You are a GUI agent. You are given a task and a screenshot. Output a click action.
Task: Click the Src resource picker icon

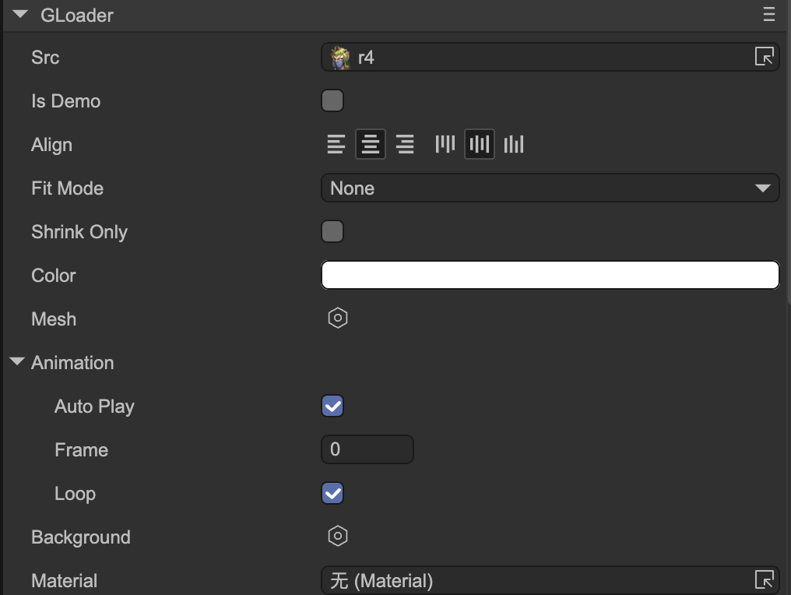pyautogui.click(x=764, y=57)
